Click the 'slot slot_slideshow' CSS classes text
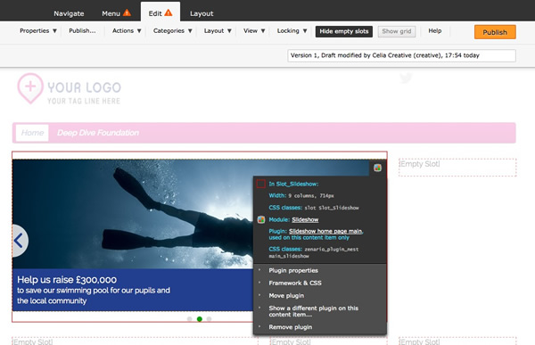 click(x=332, y=208)
